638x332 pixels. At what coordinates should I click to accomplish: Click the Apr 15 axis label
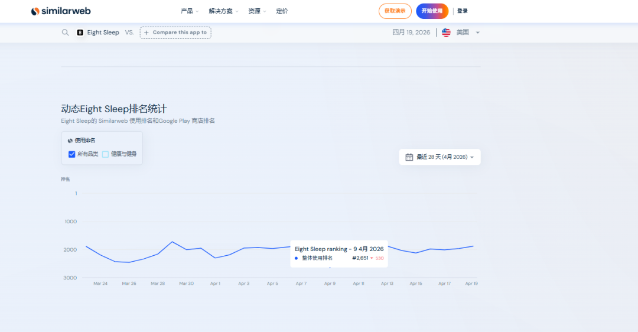tap(416, 284)
